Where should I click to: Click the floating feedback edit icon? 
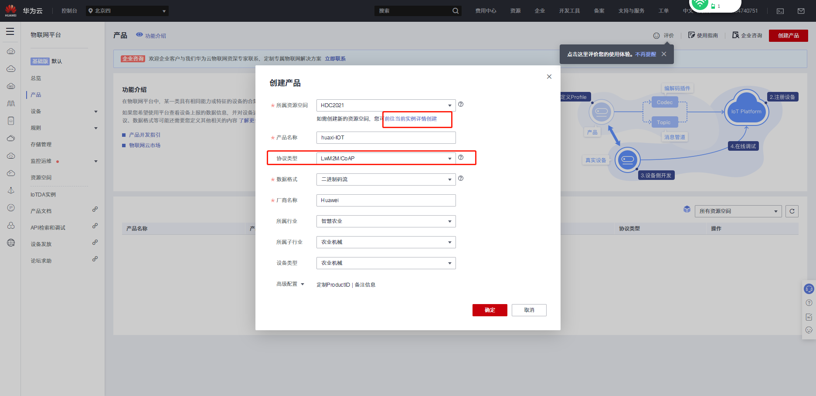coord(809,317)
